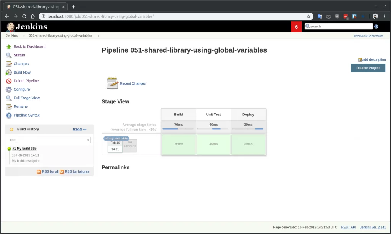The height and width of the screenshot is (234, 391).
Task: Click the Jenkins butler logo
Action: (10, 27)
